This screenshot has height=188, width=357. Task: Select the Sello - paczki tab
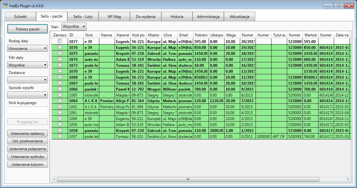(52, 16)
